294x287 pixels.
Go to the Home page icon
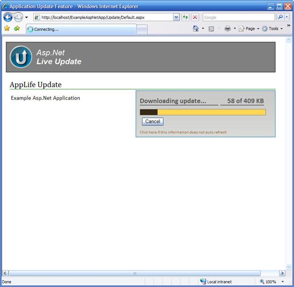point(196,29)
